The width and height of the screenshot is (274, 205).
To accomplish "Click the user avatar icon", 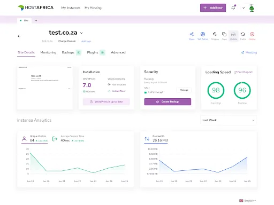I will pyautogui.click(x=252, y=8).
